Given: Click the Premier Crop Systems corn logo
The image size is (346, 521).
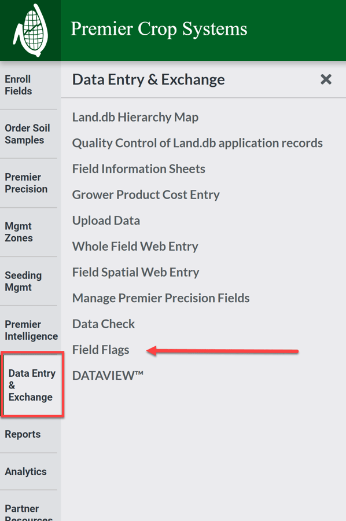Looking at the screenshot, I should (30, 29).
